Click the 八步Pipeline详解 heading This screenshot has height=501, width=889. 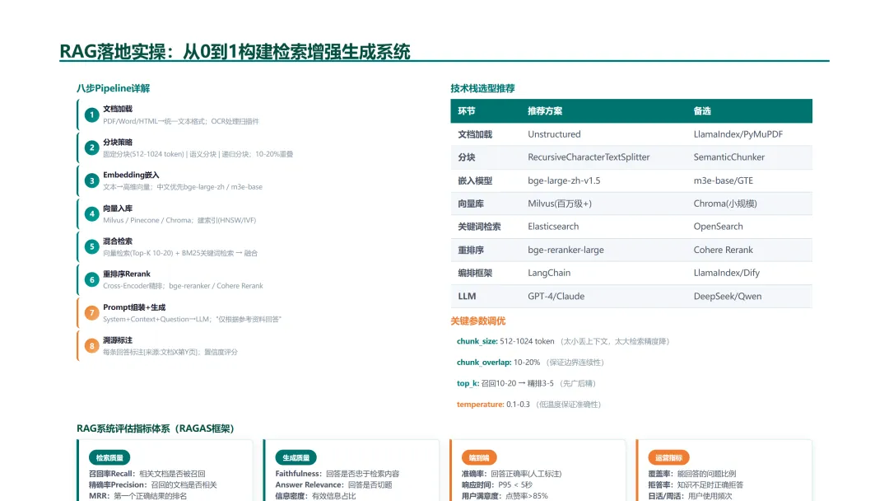point(114,88)
